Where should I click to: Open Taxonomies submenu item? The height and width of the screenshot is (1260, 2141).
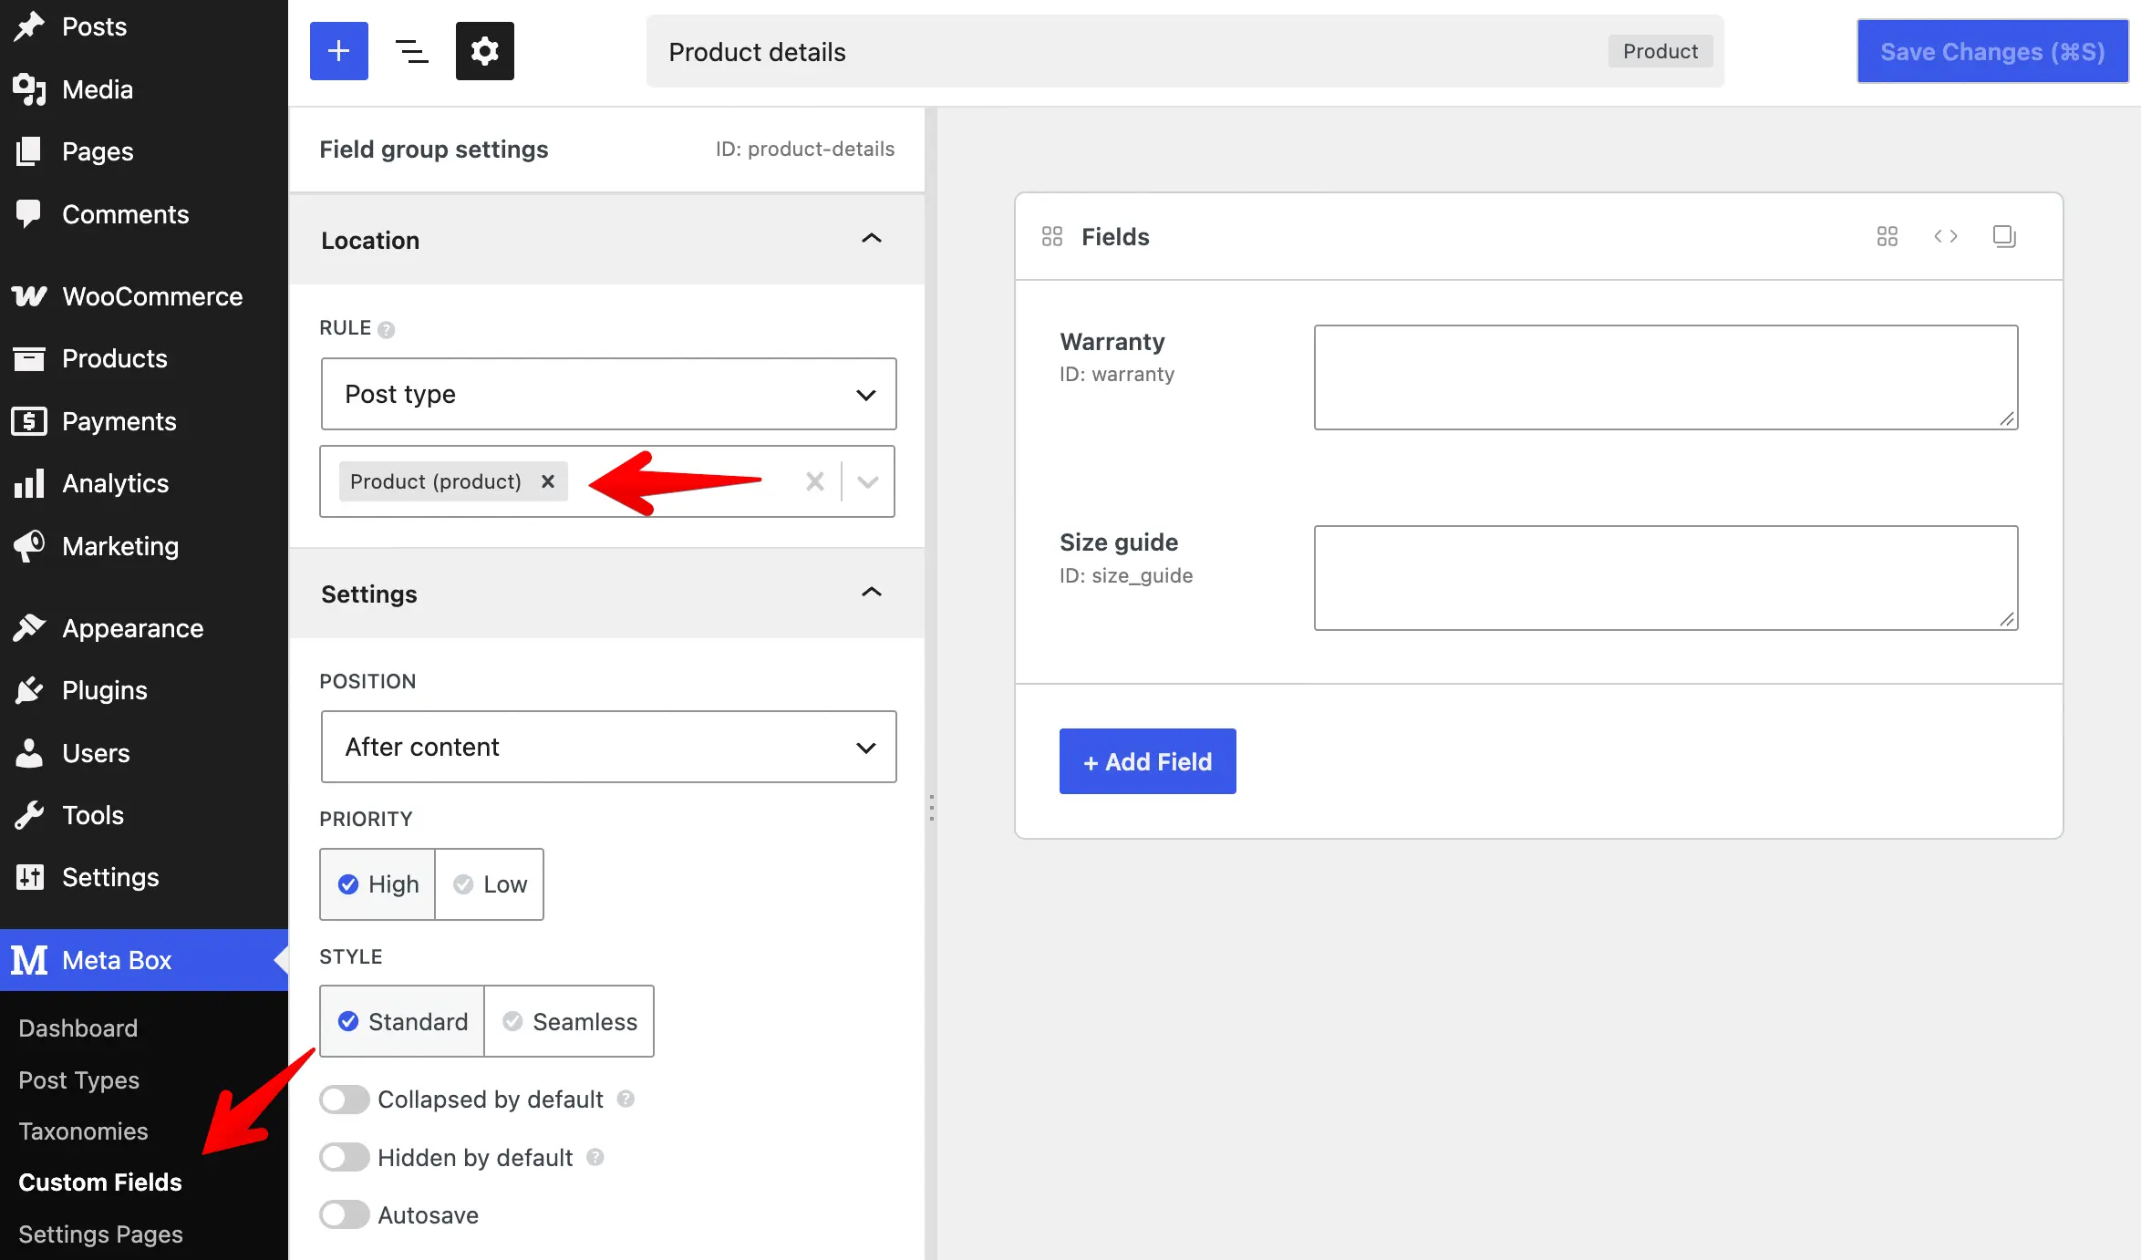pos(83,1131)
